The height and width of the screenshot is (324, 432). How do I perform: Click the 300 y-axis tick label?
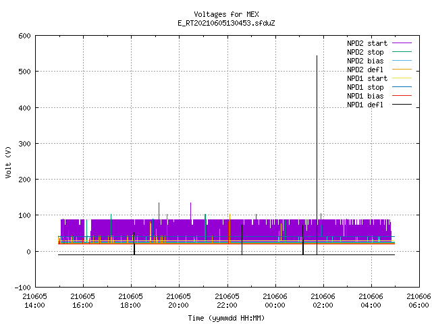pyautogui.click(x=24, y=144)
